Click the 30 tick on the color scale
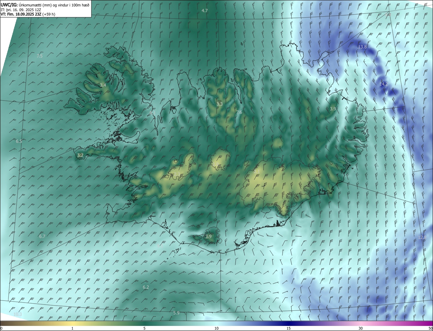 point(361,328)
